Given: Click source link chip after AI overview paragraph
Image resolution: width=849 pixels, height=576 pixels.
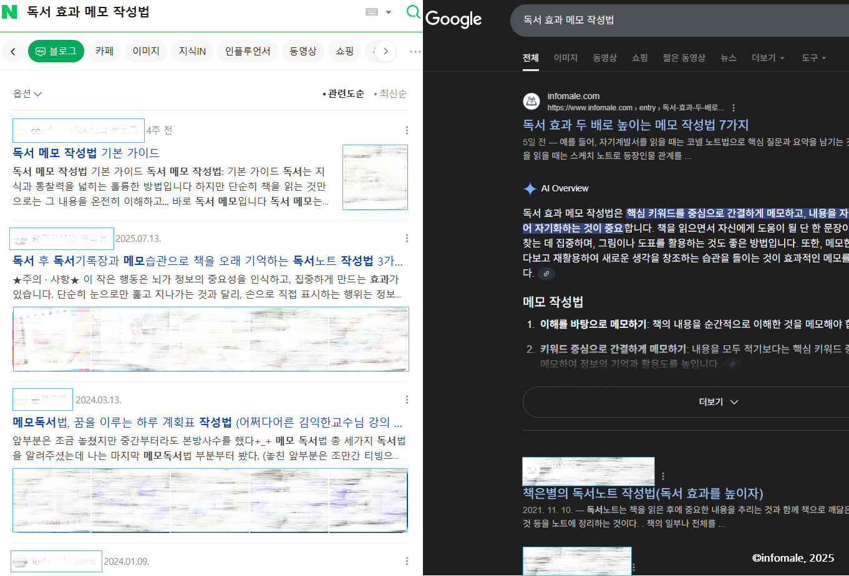Looking at the screenshot, I should pyautogui.click(x=546, y=274).
